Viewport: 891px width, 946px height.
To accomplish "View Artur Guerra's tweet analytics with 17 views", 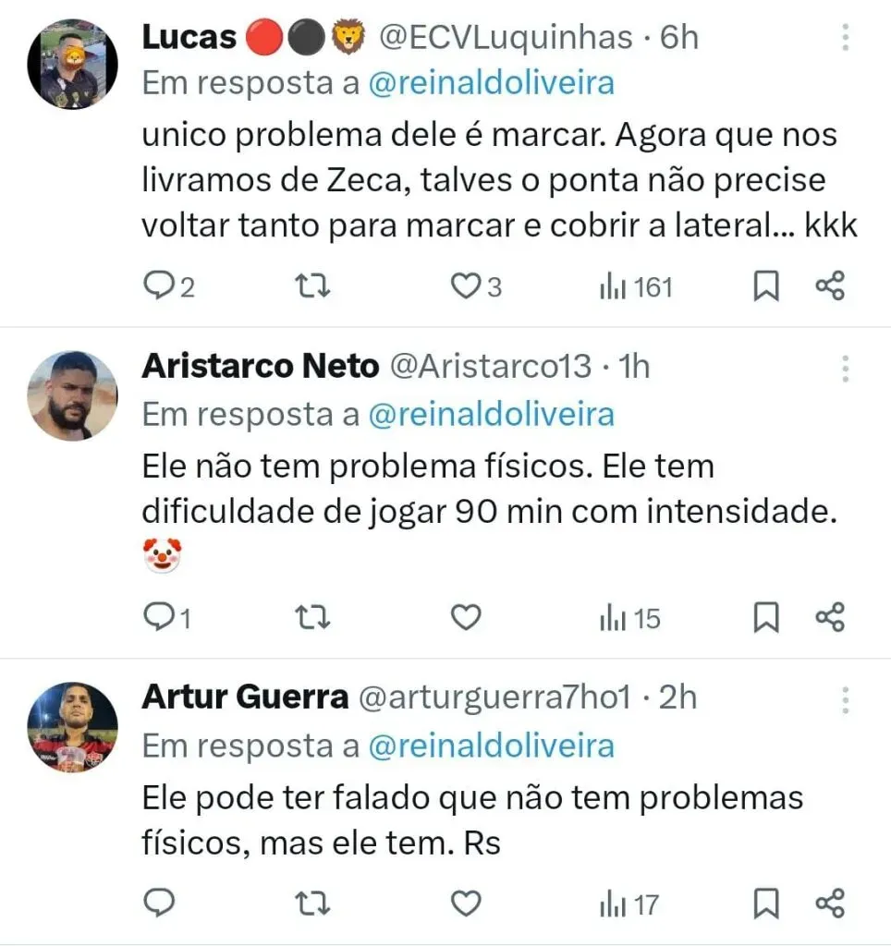I will pyautogui.click(x=629, y=903).
